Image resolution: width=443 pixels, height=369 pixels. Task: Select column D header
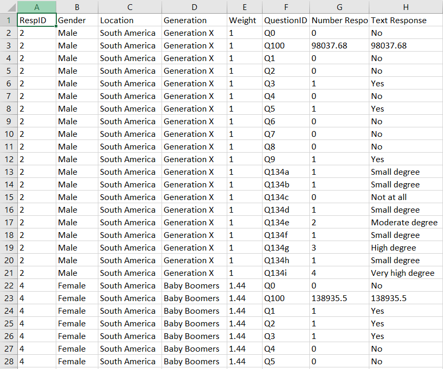click(194, 7)
